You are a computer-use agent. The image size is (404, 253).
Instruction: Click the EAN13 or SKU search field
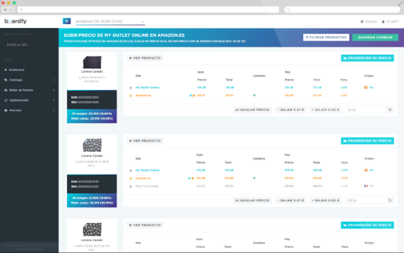(x=28, y=44)
